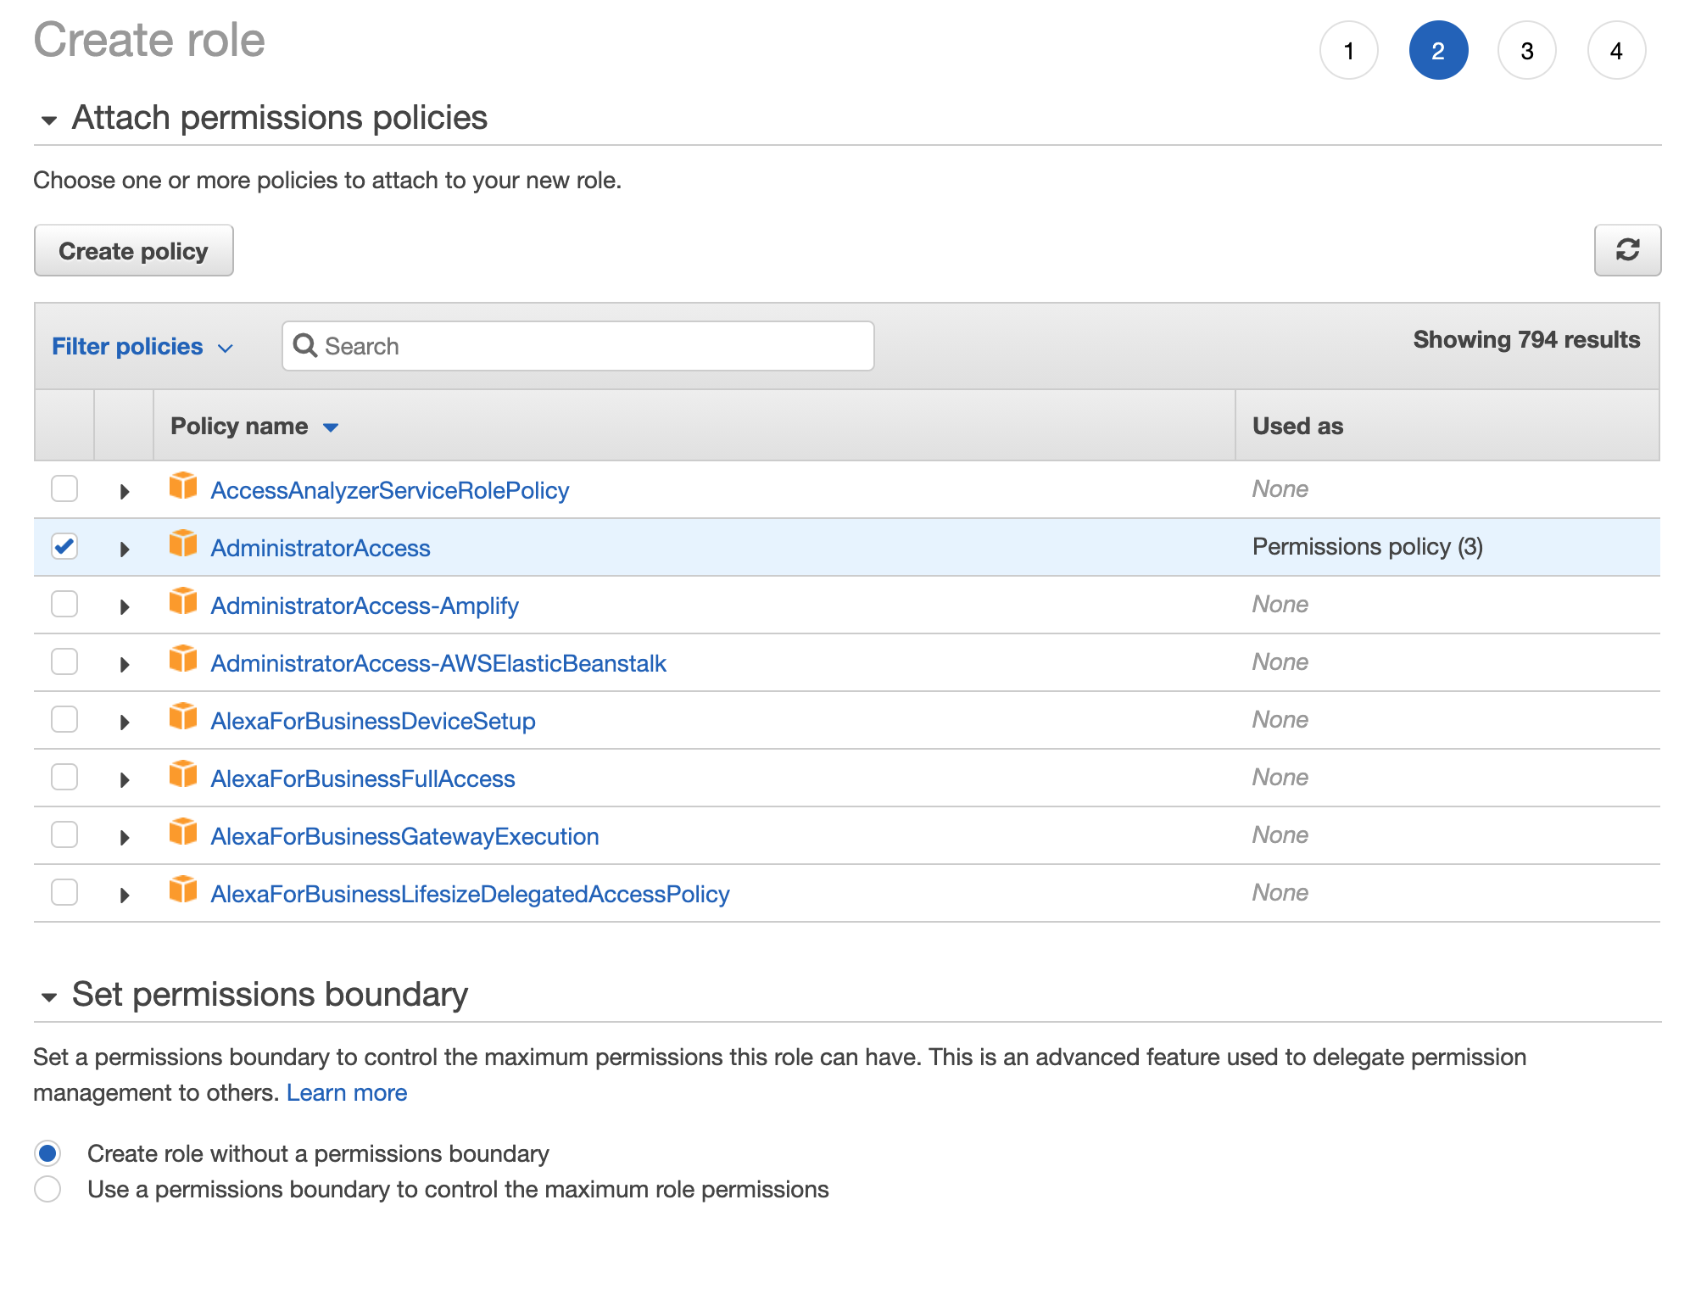The image size is (1701, 1289).
Task: Open the Learn more link
Action: point(346,1093)
